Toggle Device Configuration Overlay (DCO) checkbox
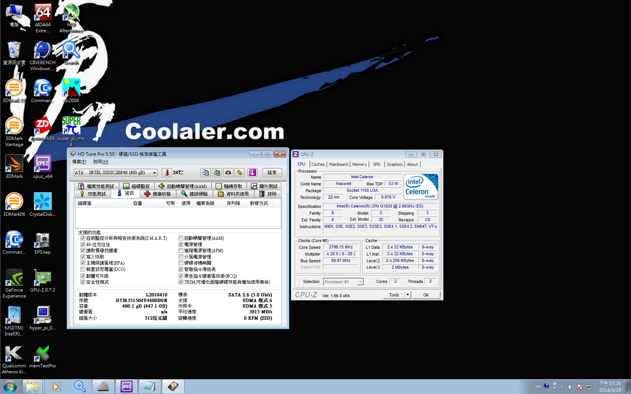This screenshot has width=631, height=394. coord(83,269)
